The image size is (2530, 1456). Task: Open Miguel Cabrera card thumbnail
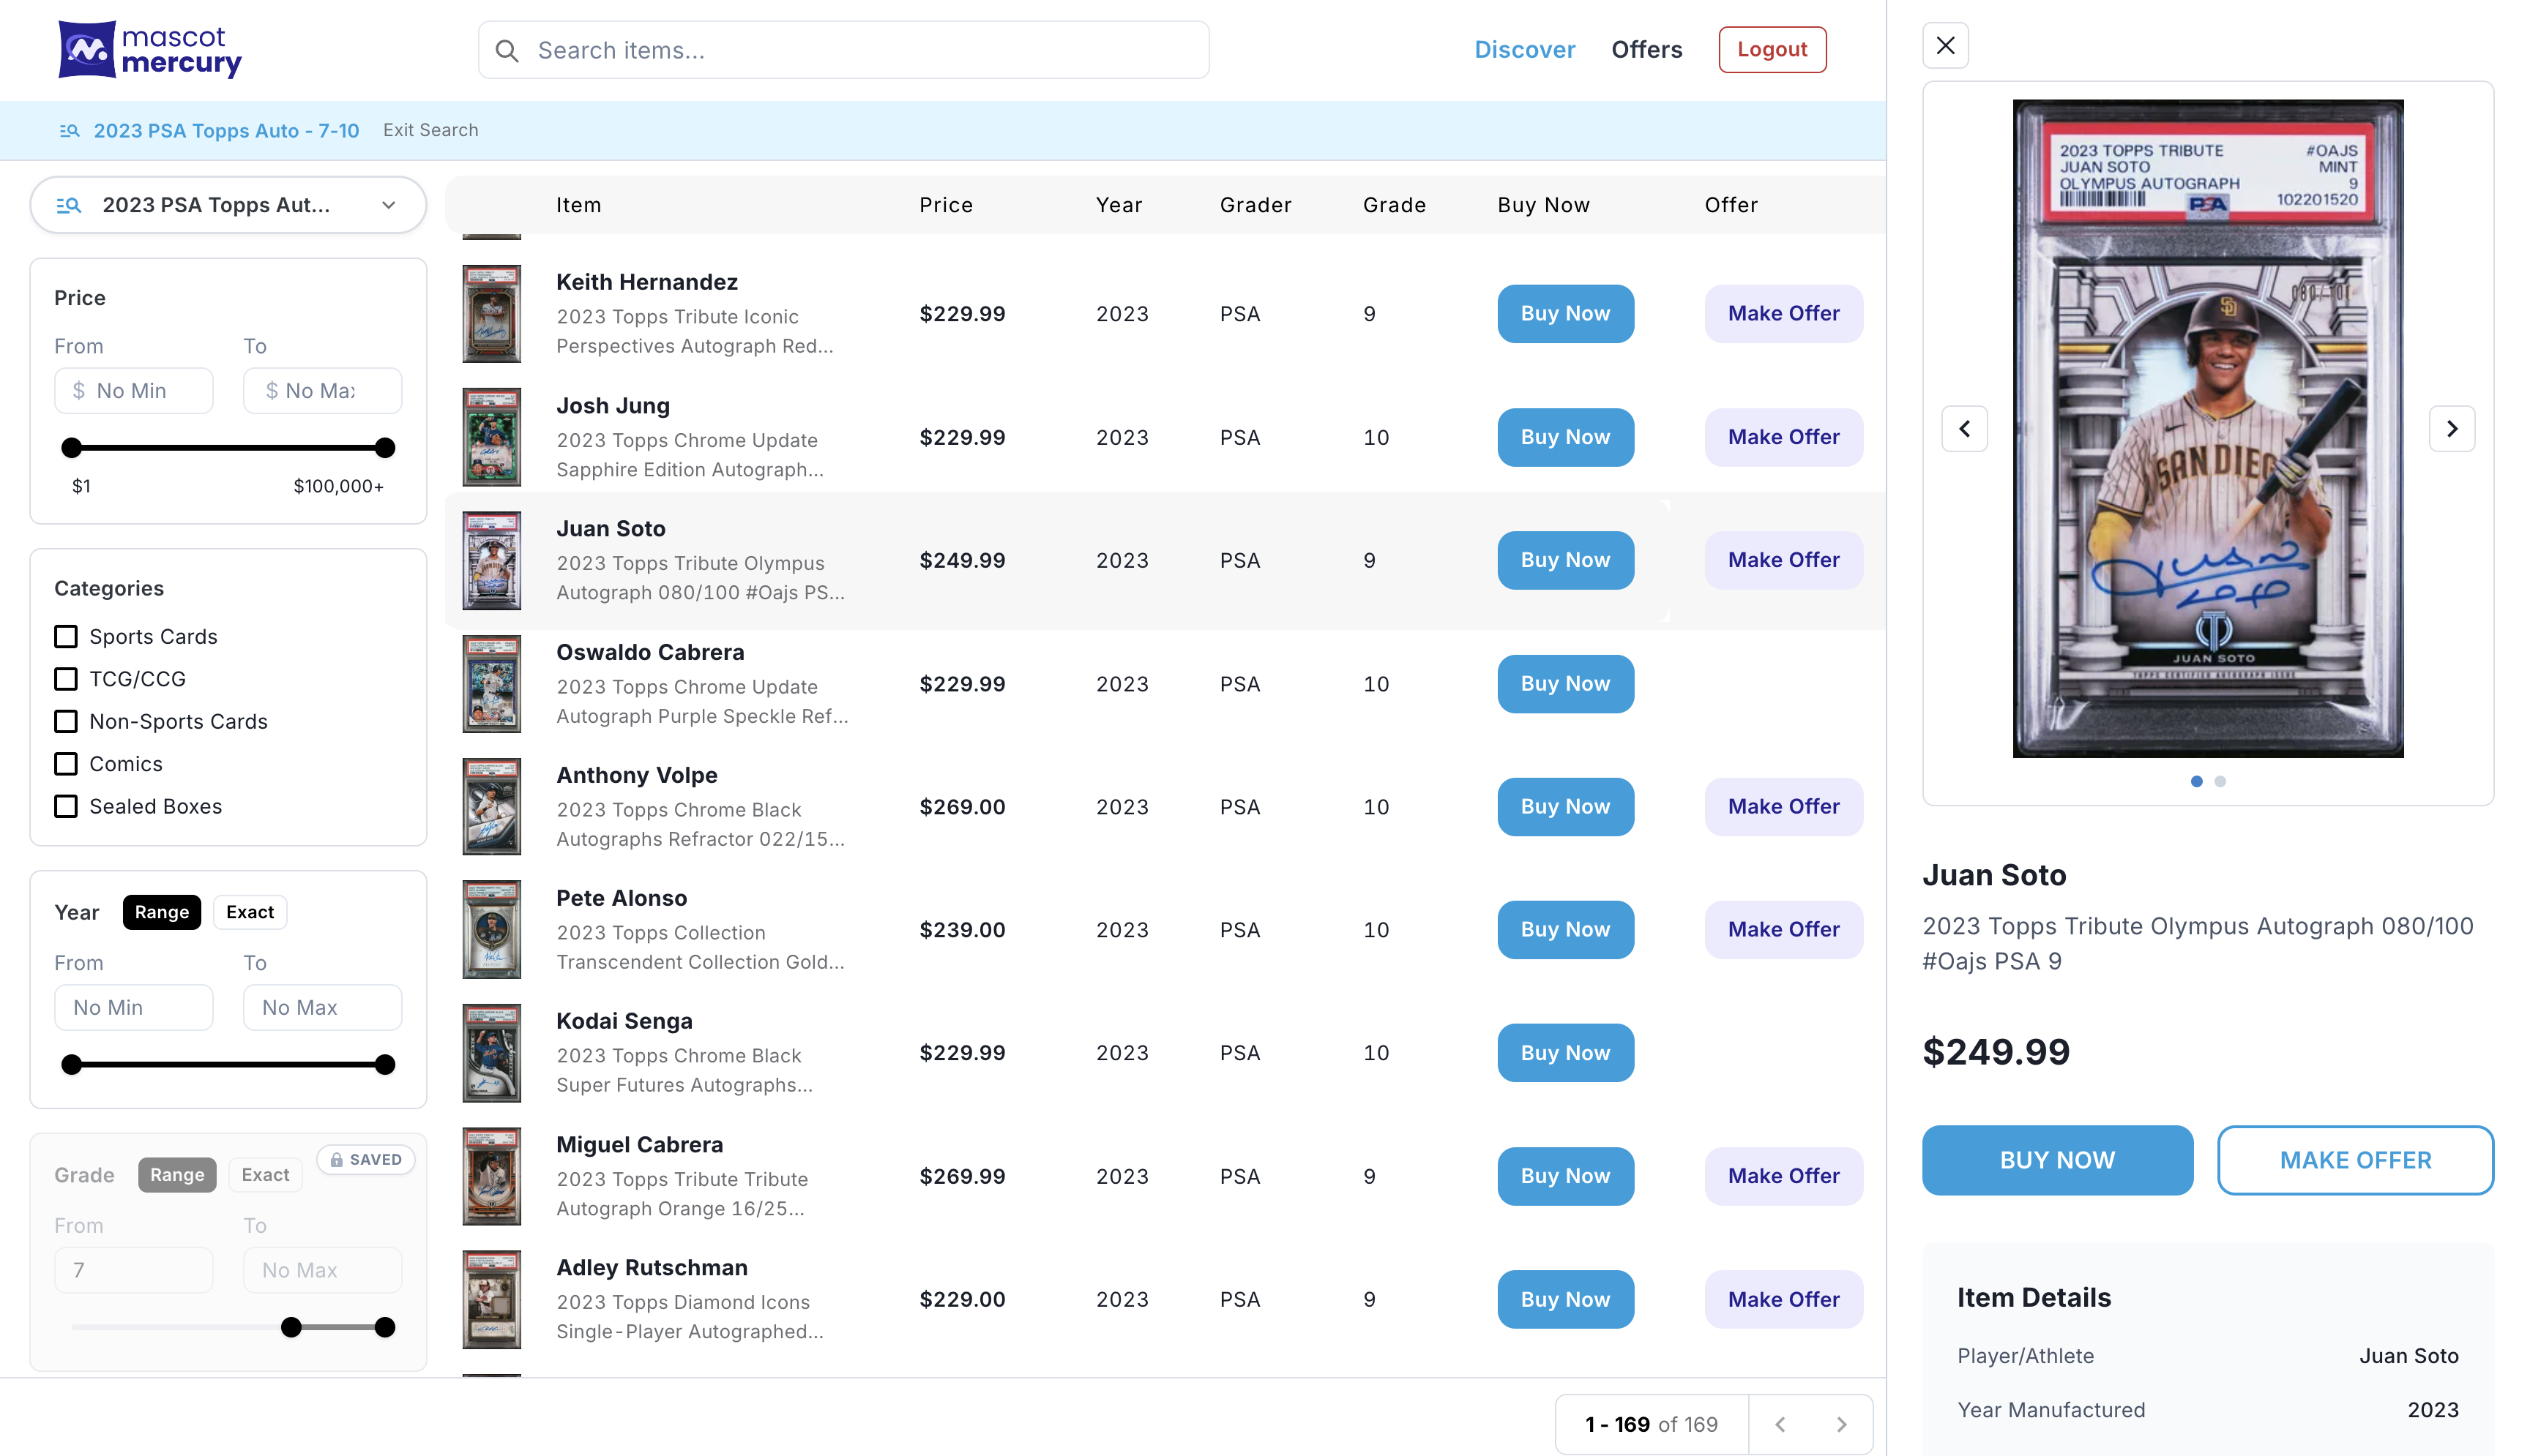point(491,1176)
